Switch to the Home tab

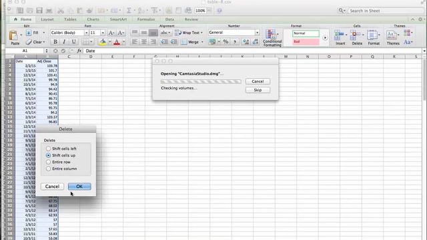23,19
